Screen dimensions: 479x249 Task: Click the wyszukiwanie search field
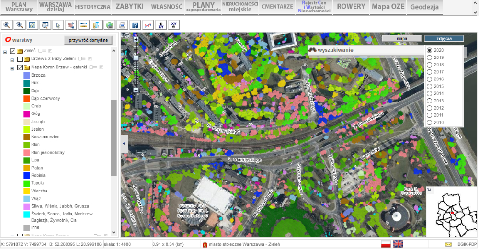(366, 50)
